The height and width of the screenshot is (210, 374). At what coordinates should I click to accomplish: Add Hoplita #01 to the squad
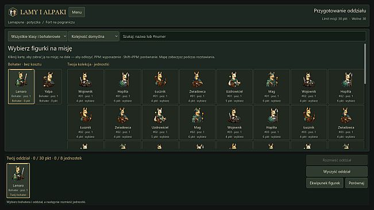(122, 87)
